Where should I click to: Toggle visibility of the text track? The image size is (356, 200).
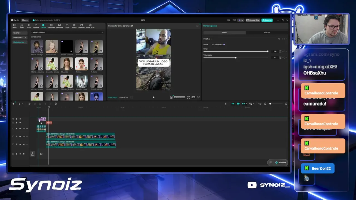(x=20, y=122)
